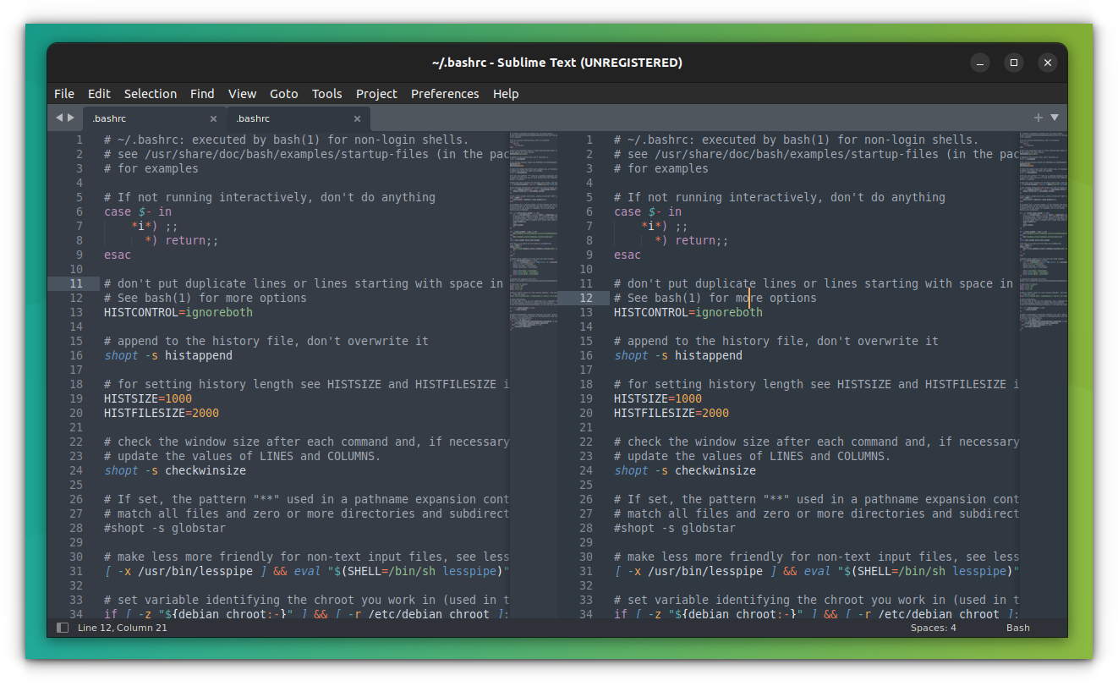
Task: Open the tab overflow dropdown arrow
Action: pyautogui.click(x=1054, y=118)
